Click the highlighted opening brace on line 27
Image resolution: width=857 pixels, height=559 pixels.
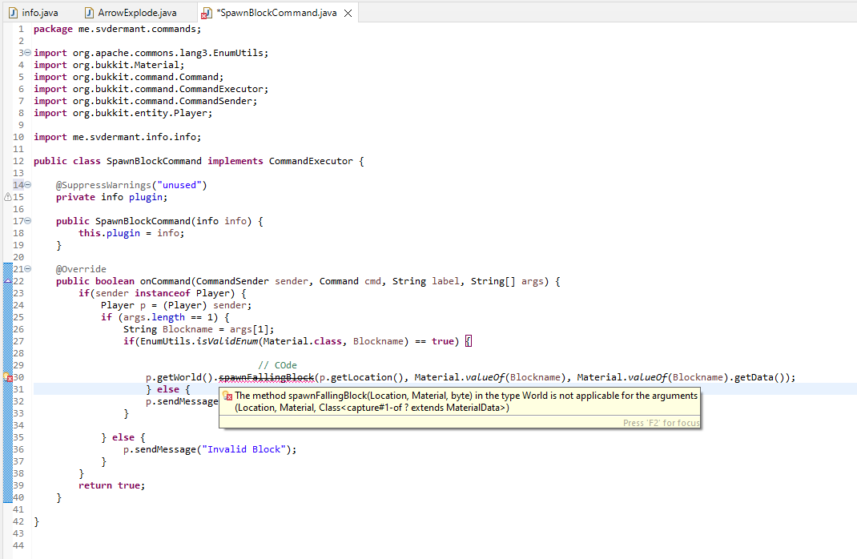click(469, 341)
